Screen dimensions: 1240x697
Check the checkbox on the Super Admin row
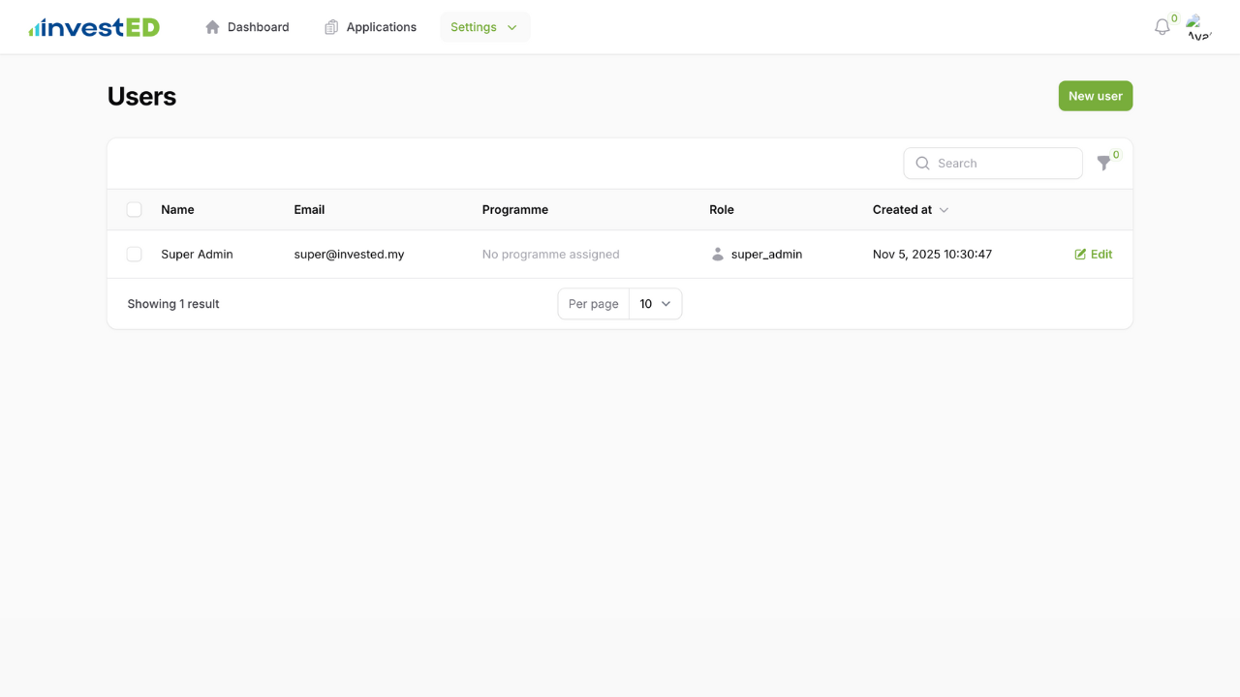click(134, 254)
